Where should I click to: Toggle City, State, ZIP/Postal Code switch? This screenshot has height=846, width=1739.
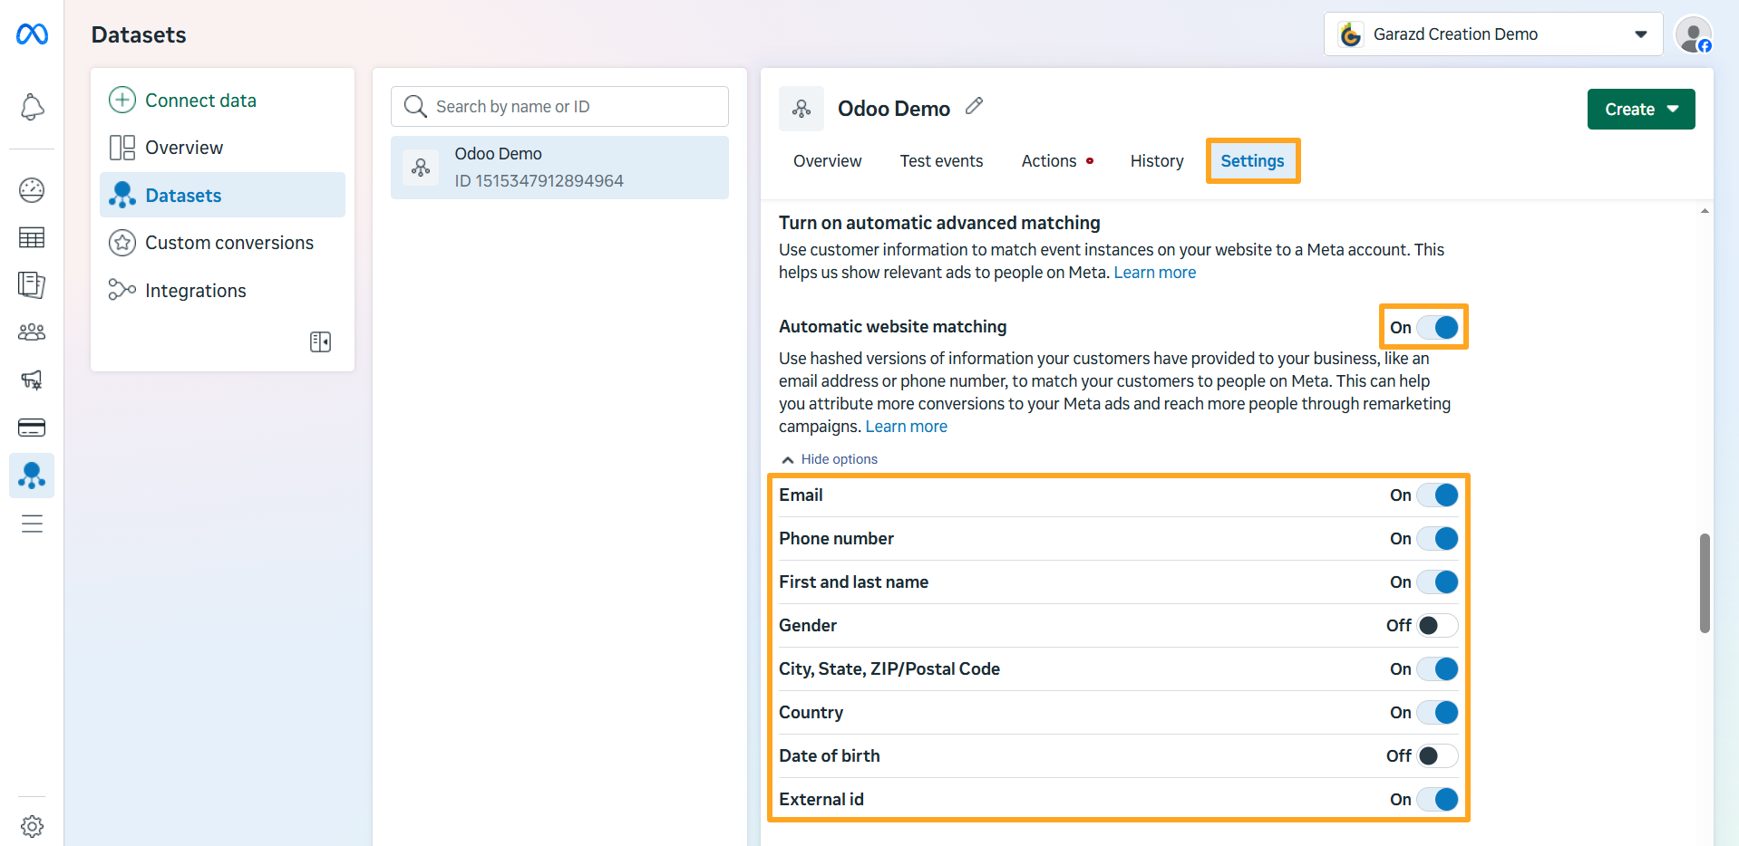(x=1438, y=669)
